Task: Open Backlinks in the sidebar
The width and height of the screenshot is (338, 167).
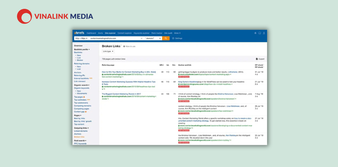Action: click(x=78, y=52)
